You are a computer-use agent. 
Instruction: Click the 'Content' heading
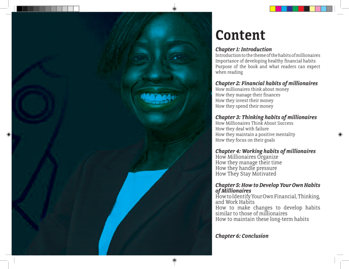[x=240, y=35]
